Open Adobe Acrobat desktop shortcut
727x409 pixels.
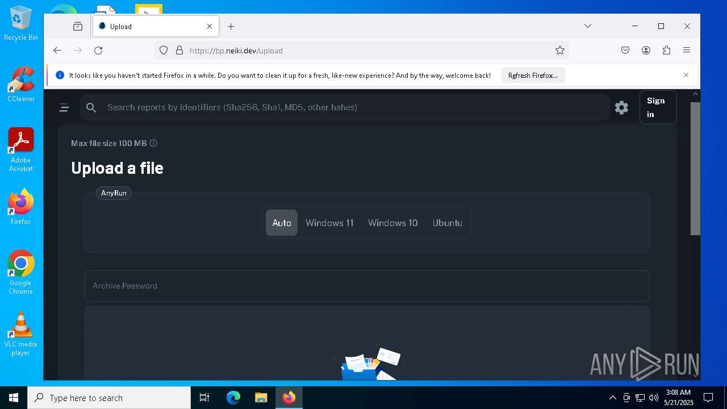pyautogui.click(x=21, y=149)
